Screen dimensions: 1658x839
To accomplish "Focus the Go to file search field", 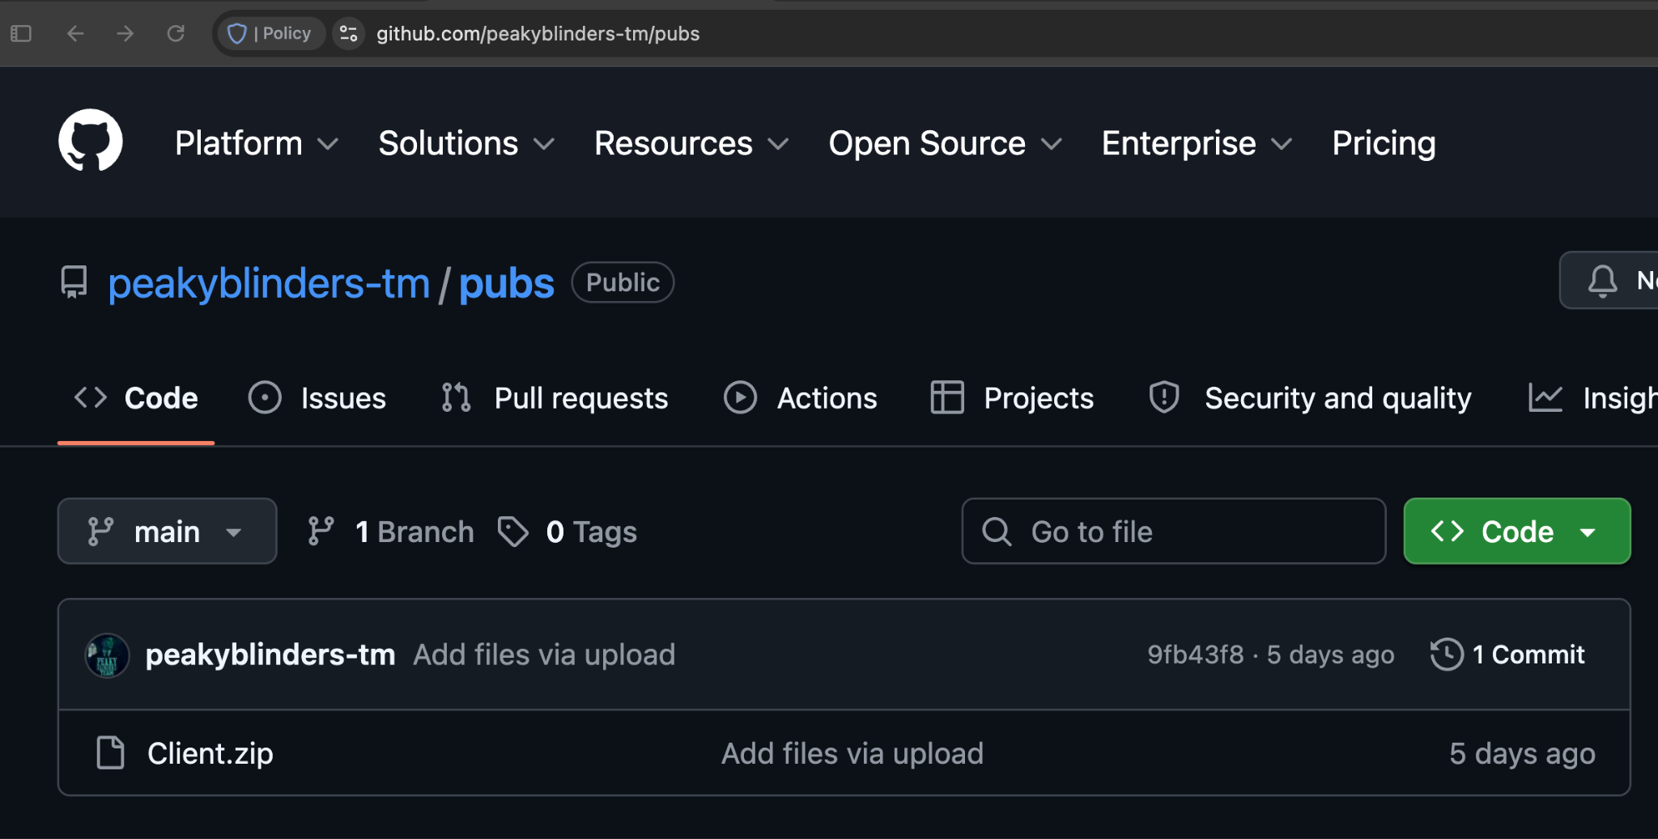I will coord(1173,531).
